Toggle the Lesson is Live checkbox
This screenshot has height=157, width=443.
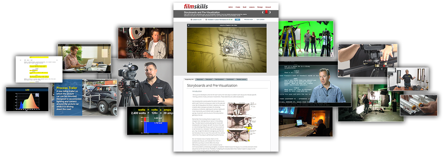(191, 19)
